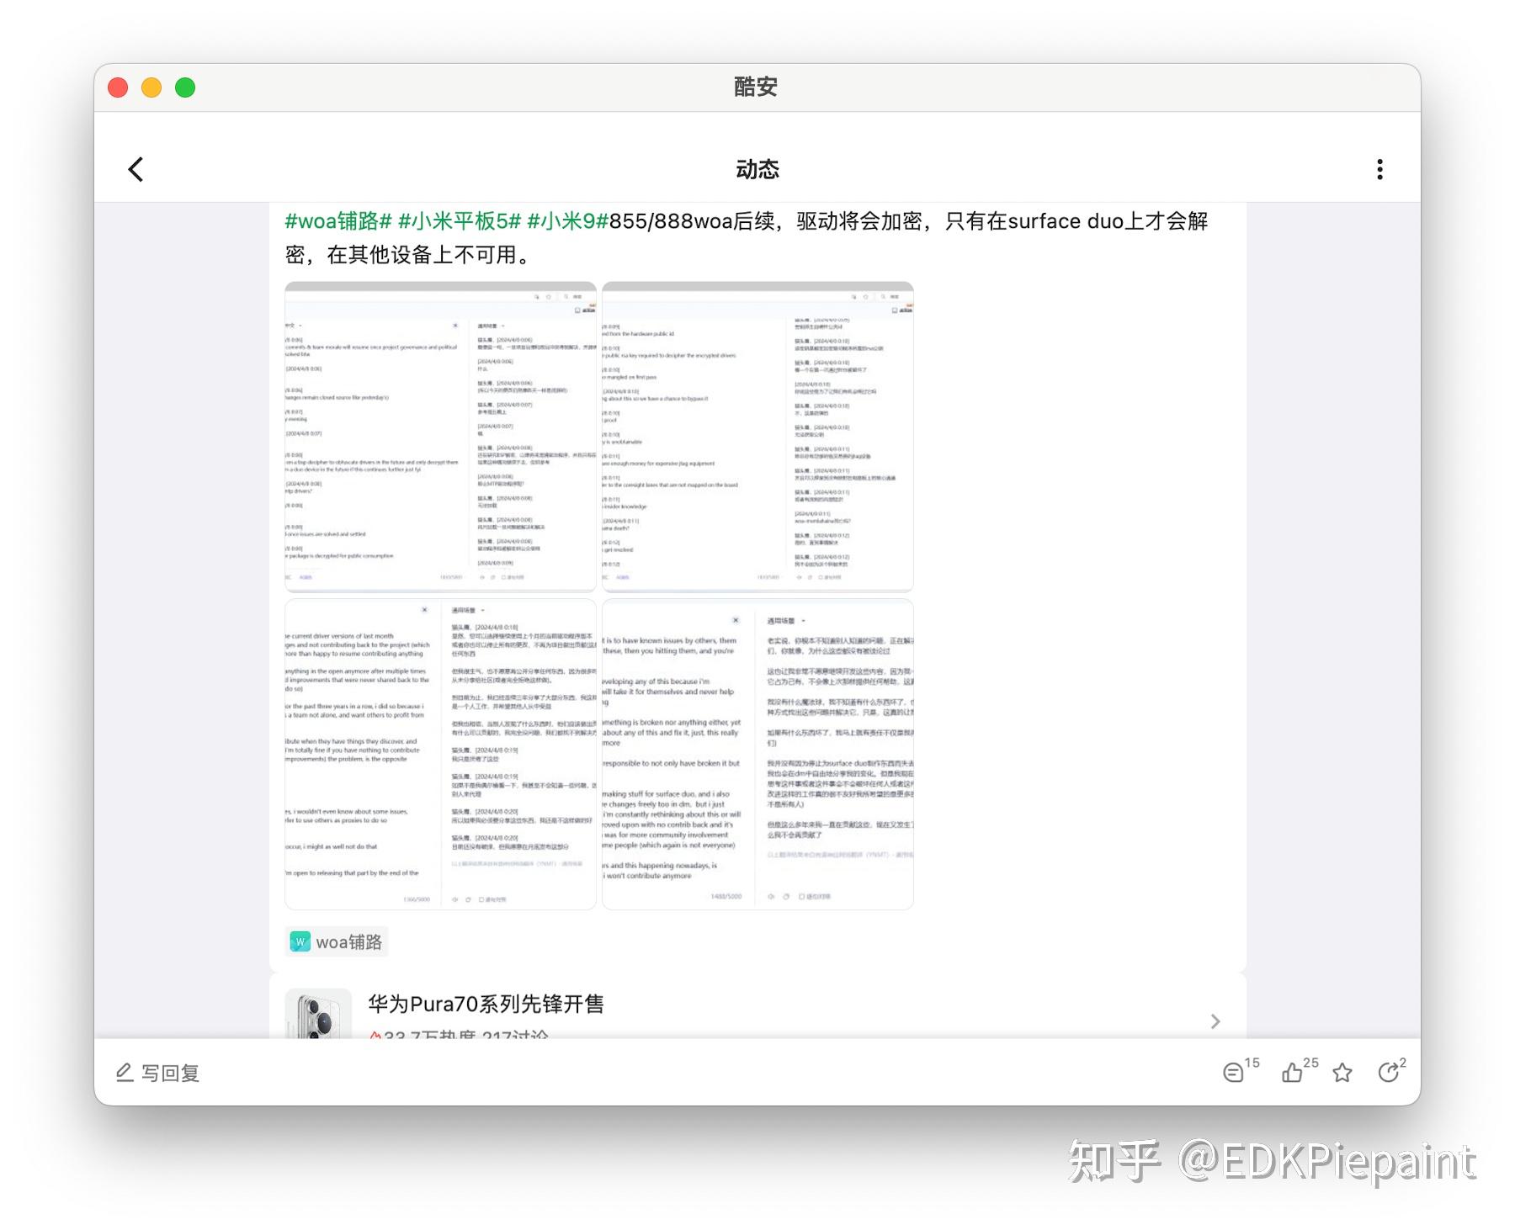Toggle the star to favorite this post
This screenshot has height=1230, width=1515.
click(1342, 1073)
